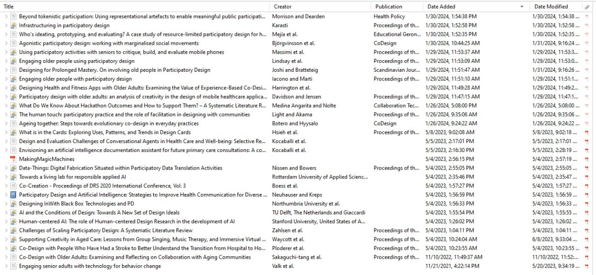Click date added '5/8/2023, 9:02:08 AM'
The width and height of the screenshot is (596, 275).
pyautogui.click(x=450, y=132)
